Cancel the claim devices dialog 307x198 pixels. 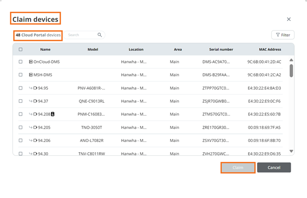[274, 167]
